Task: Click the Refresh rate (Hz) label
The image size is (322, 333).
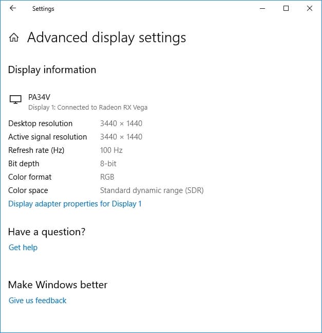Action: coord(36,150)
